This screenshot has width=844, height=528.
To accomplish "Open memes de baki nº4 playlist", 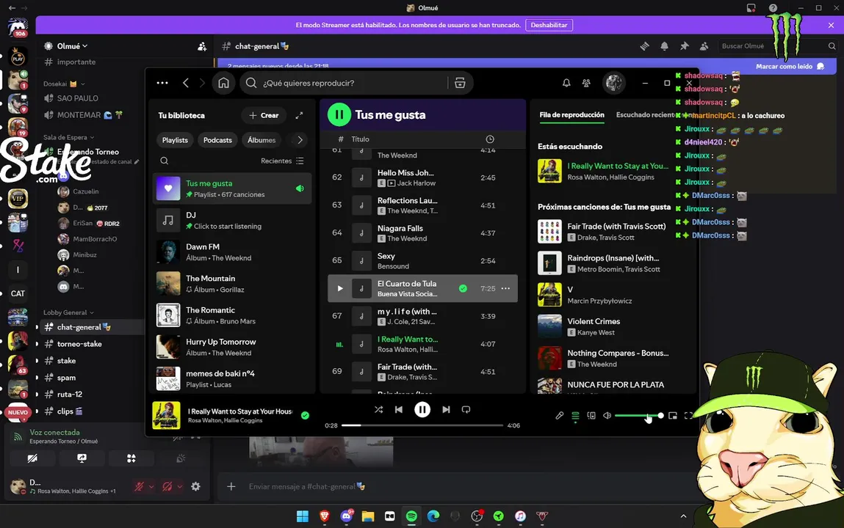I will click(232, 378).
